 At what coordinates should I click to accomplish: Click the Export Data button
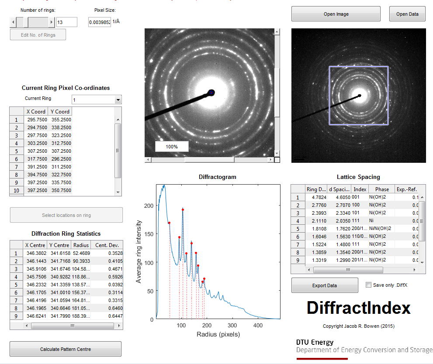[325, 285]
